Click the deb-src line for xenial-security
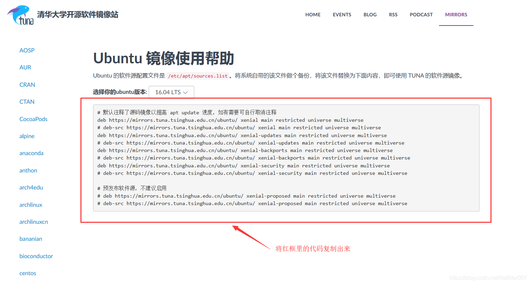The width and height of the screenshot is (530, 284). [x=252, y=173]
